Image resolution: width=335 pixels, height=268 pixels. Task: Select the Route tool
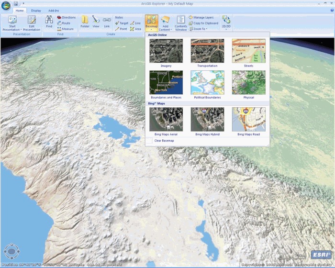pos(64,23)
